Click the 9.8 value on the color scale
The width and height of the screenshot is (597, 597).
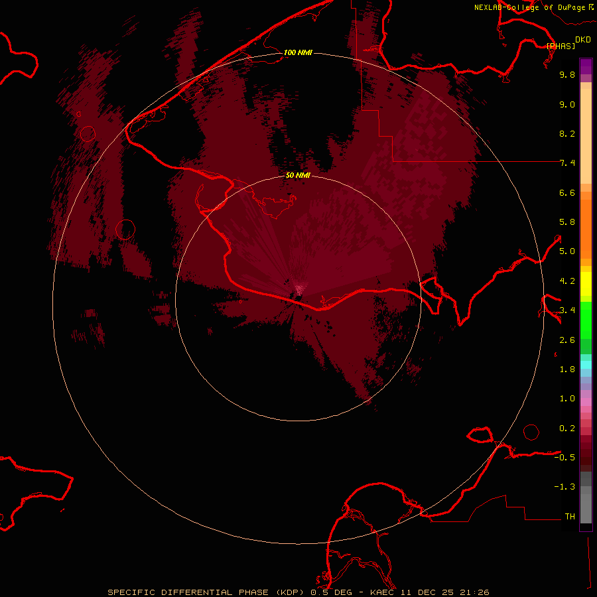(x=567, y=74)
